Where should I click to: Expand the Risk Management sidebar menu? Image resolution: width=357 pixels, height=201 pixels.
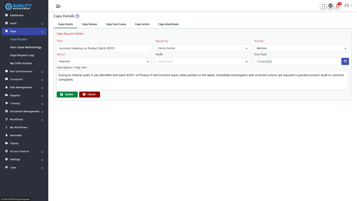[24, 87]
